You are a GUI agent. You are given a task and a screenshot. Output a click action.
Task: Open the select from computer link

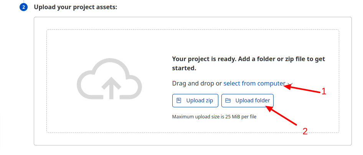click(x=254, y=83)
